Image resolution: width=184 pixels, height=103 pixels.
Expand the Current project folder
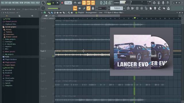tap(11, 27)
